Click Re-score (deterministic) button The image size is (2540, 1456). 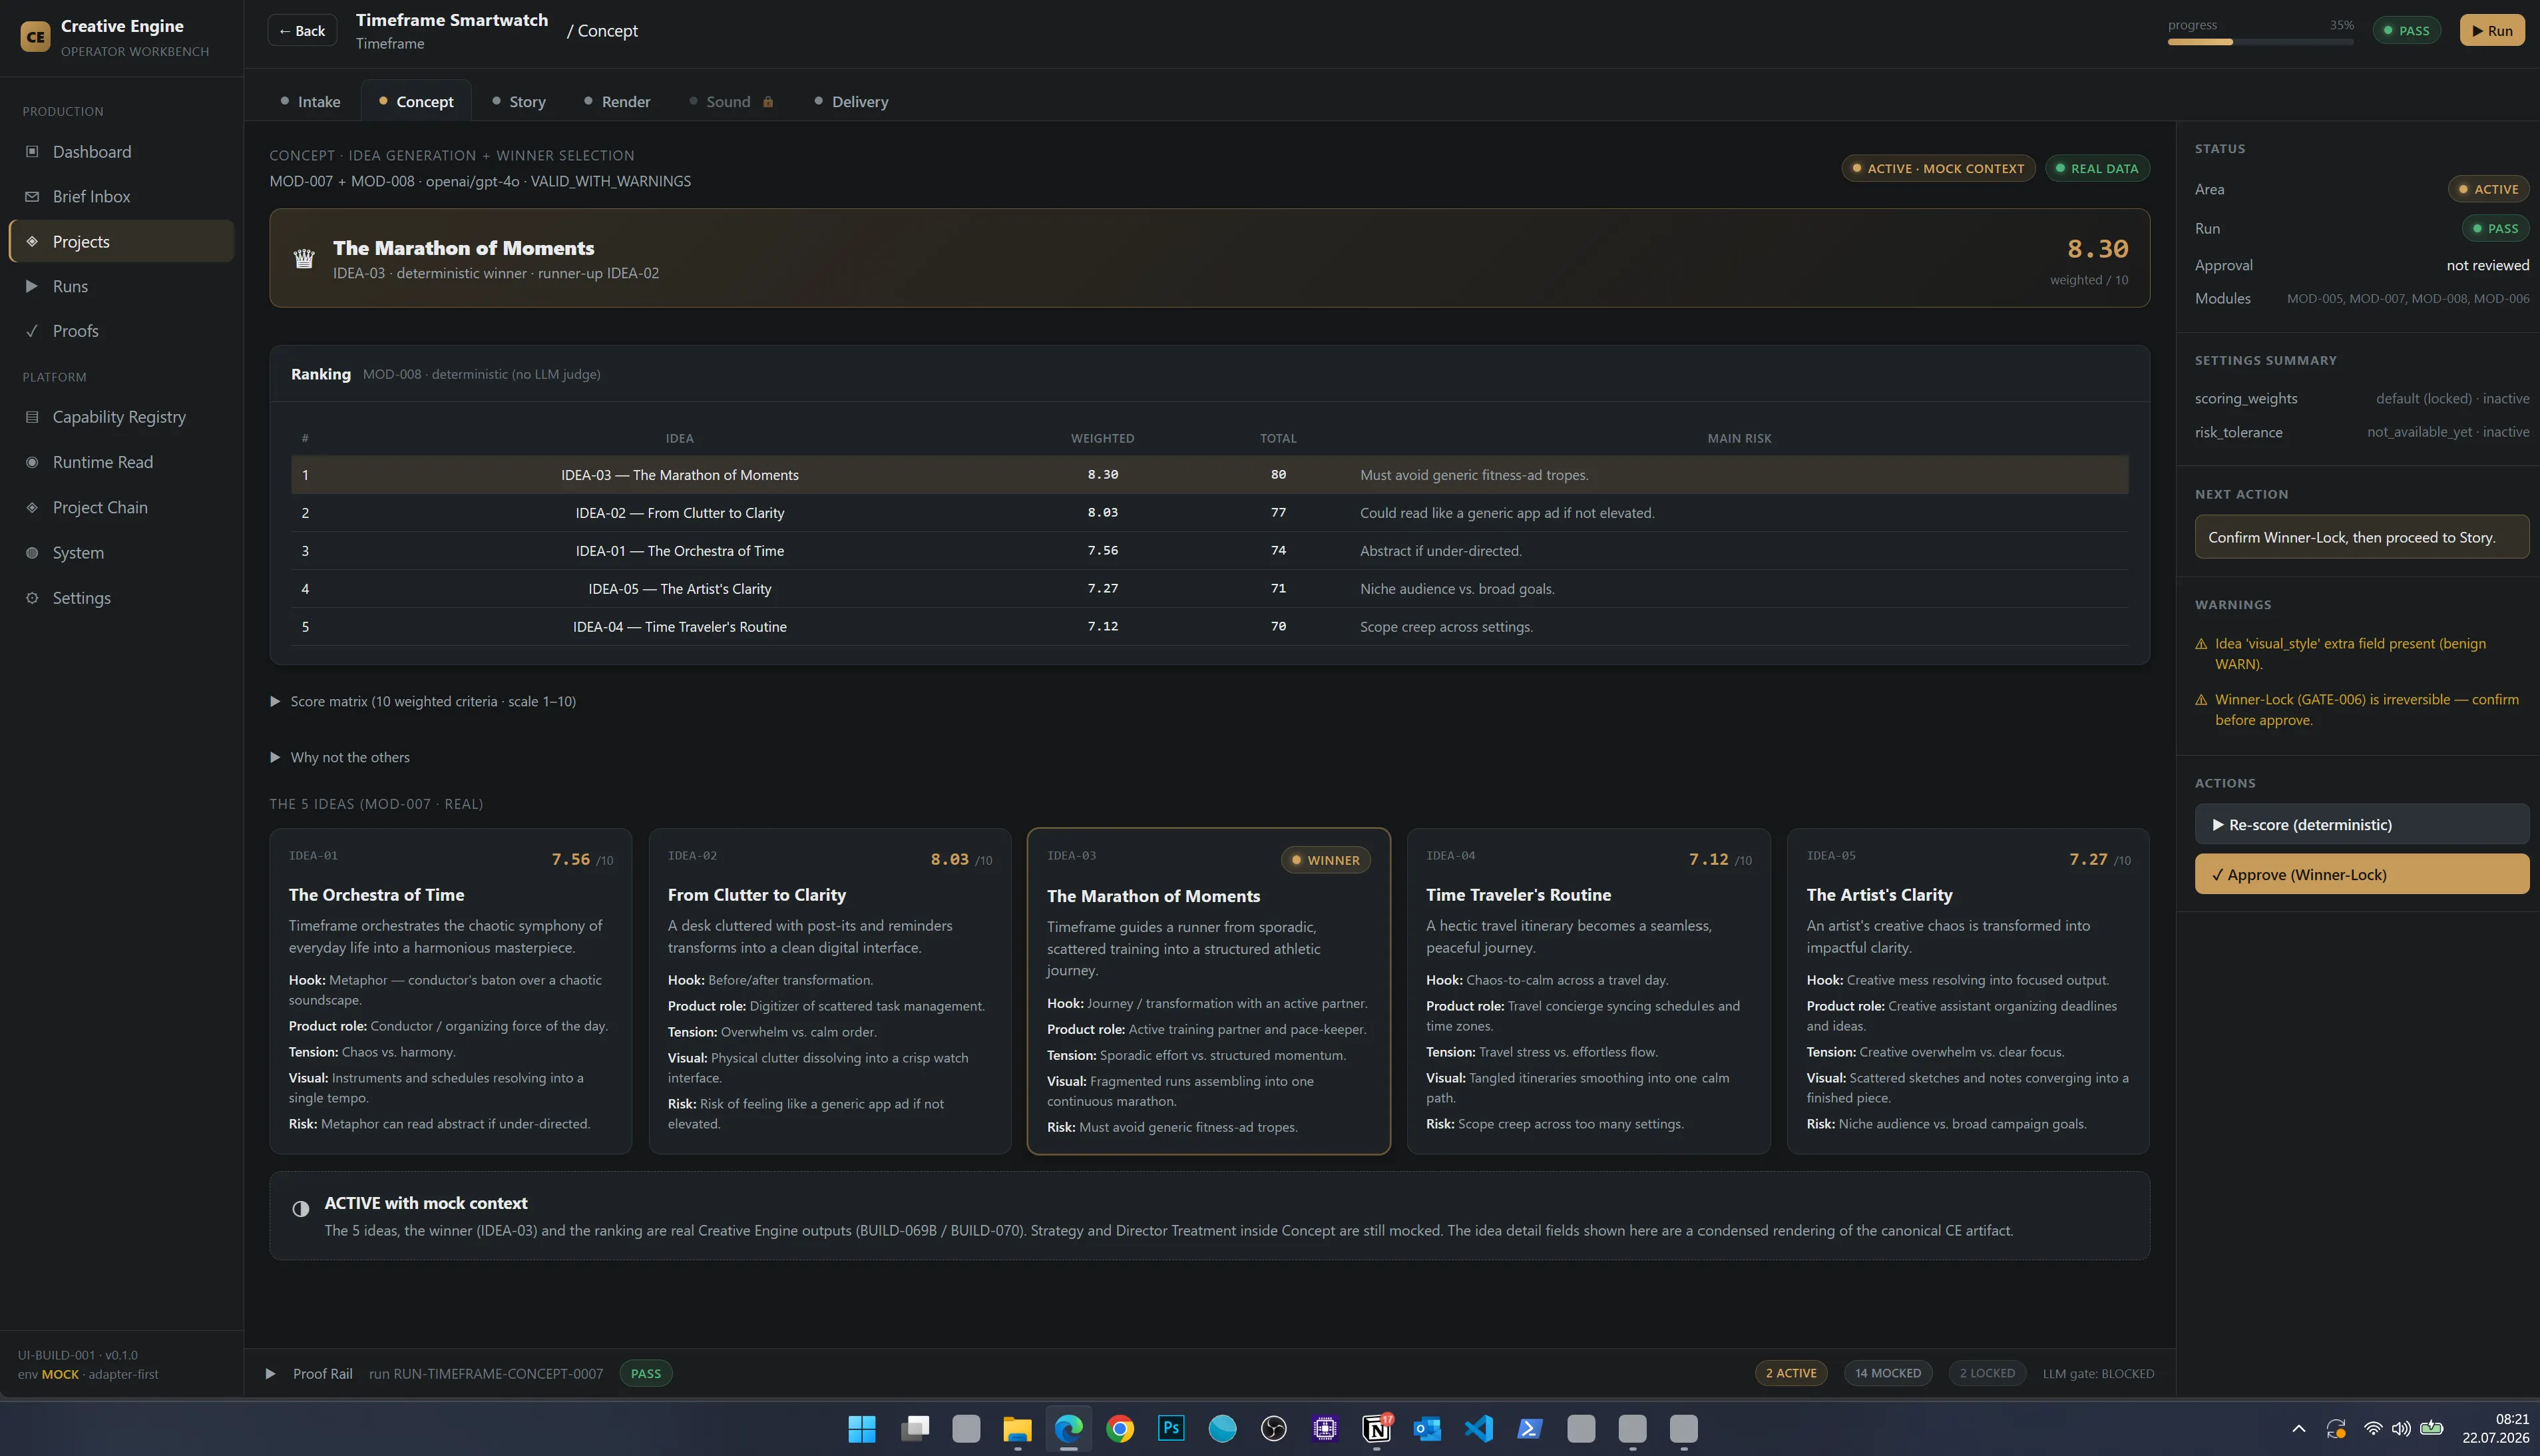click(2361, 824)
